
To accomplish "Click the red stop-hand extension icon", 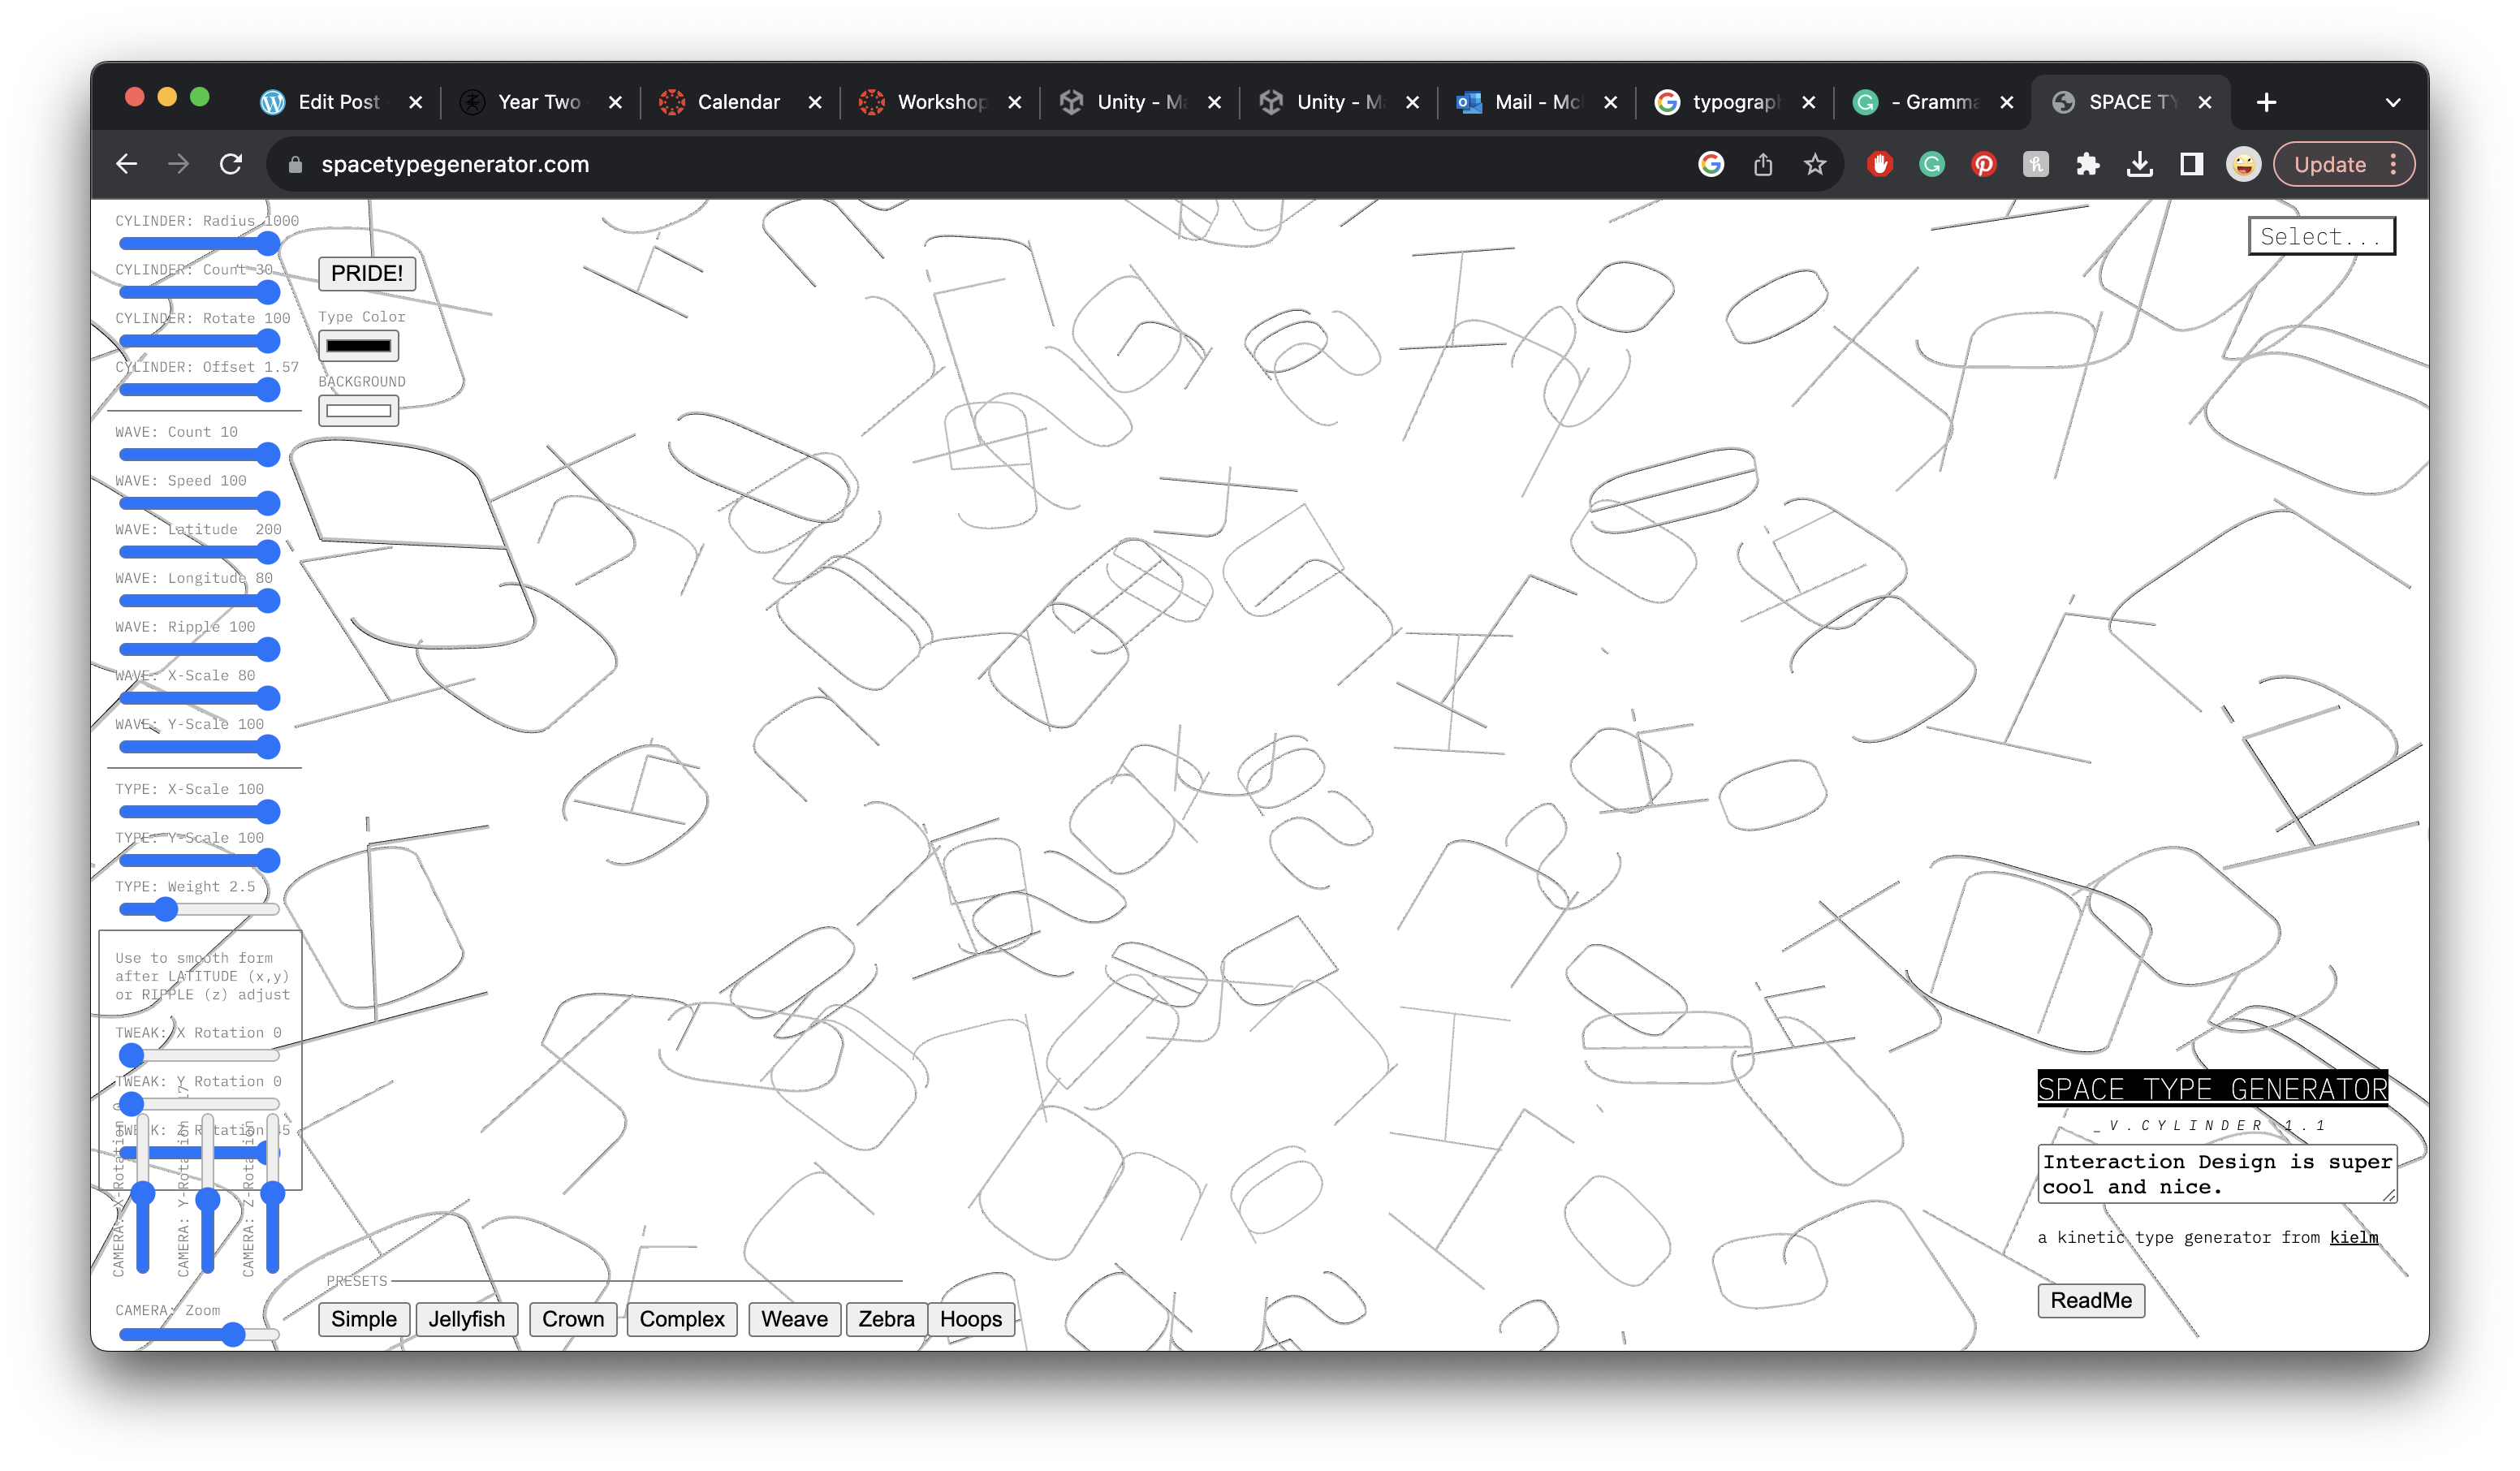I will (1879, 164).
